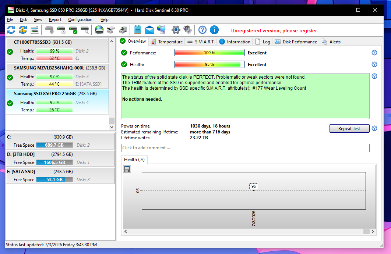Image resolution: width=391 pixels, height=254 pixels.
Task: Open the blue notepad report icon
Action: [138, 30]
